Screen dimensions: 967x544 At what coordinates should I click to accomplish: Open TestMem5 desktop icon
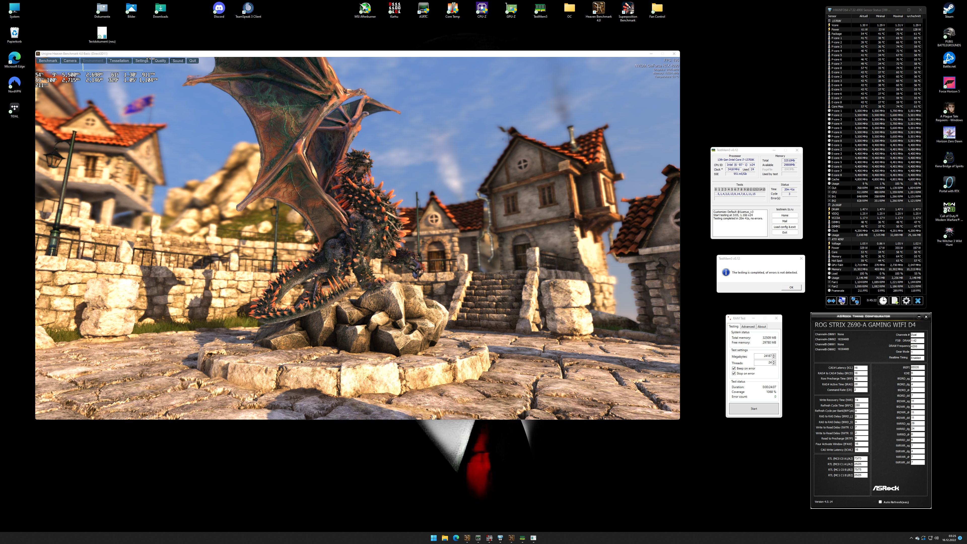pos(540,11)
